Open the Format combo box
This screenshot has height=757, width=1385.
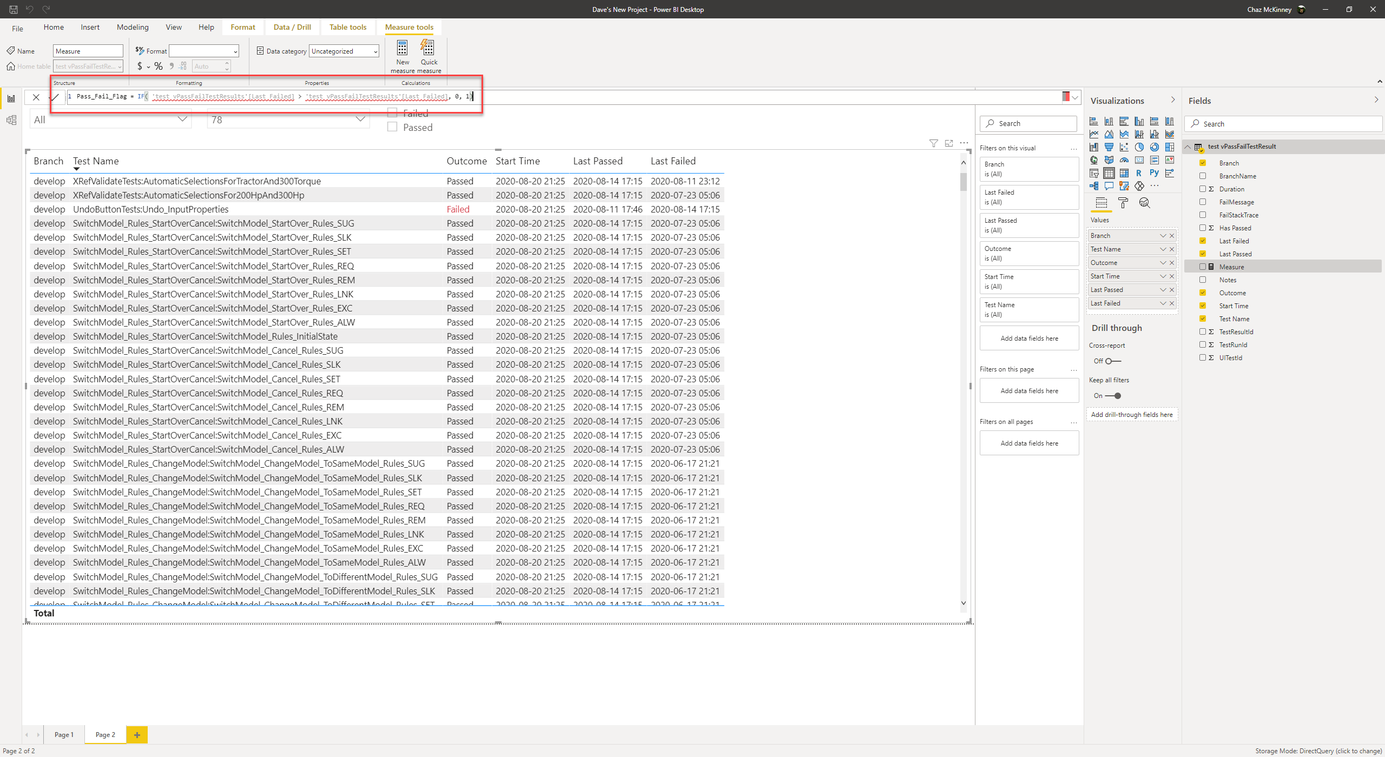pos(204,51)
